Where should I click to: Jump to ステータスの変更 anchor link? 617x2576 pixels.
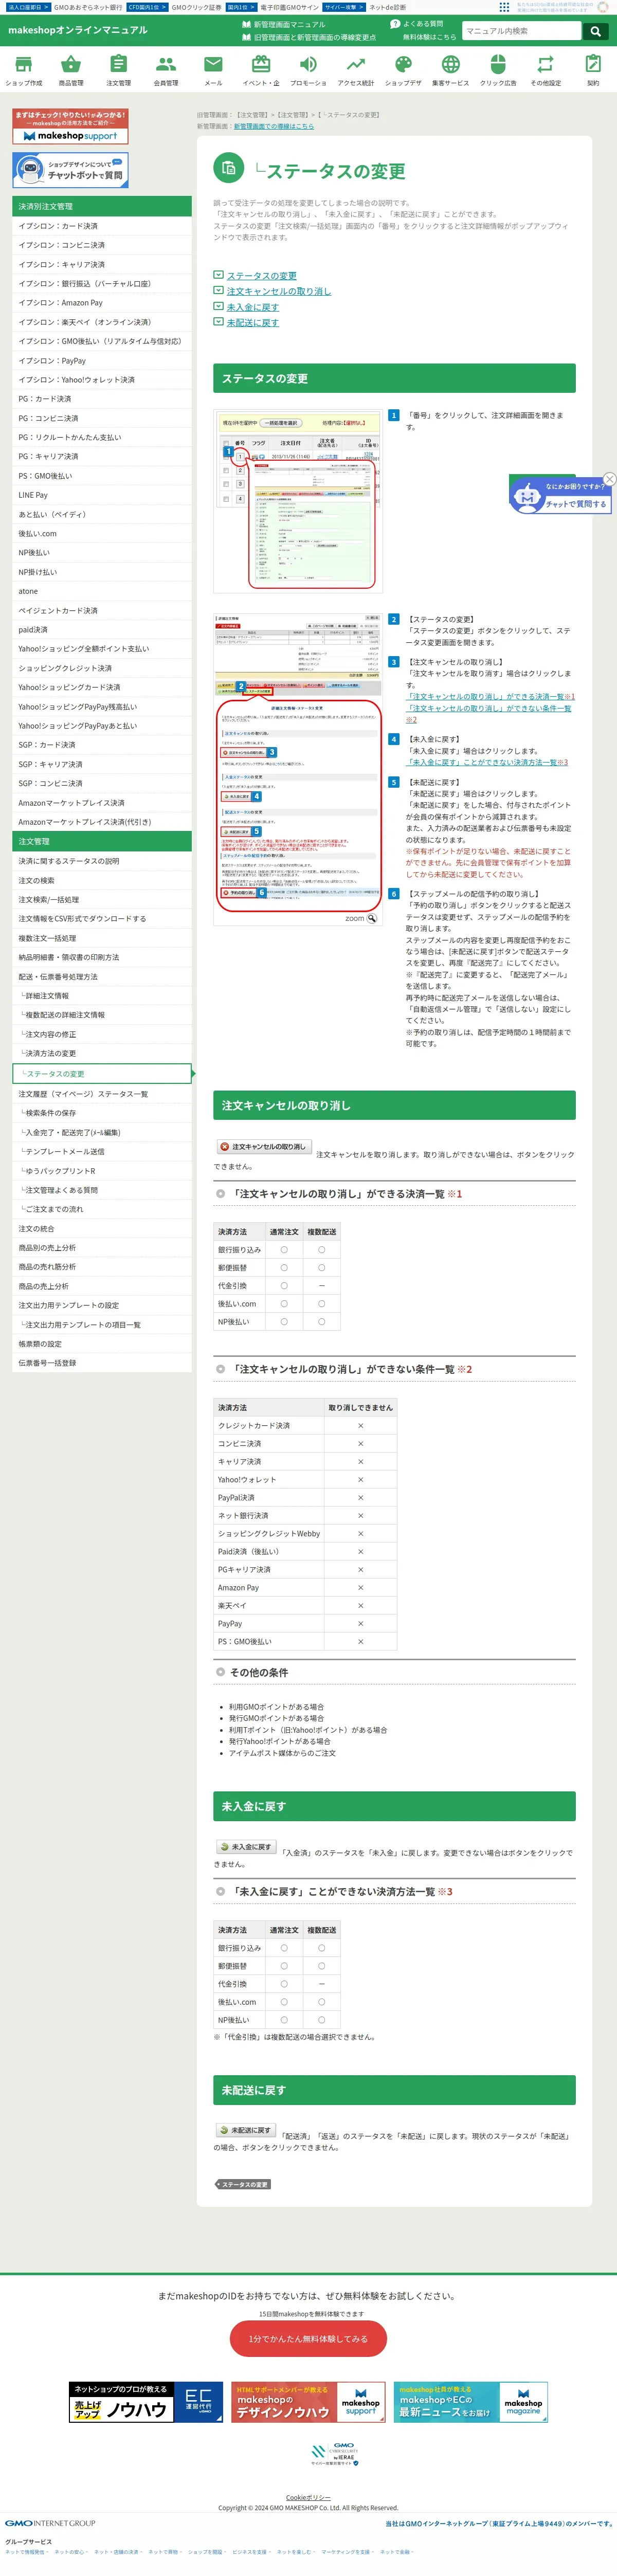[261, 276]
